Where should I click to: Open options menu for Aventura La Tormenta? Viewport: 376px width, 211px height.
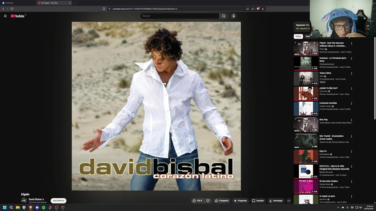coord(351,58)
